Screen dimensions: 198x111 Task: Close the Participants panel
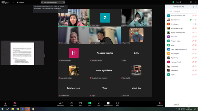coord(196,7)
